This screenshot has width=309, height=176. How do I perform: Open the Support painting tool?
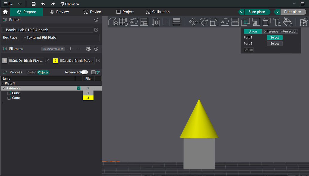click(x=256, y=22)
